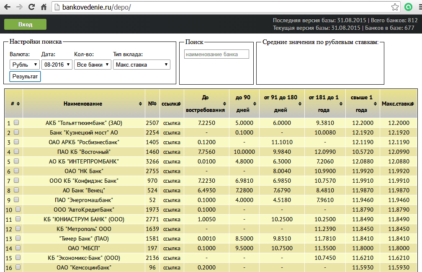Image resolution: width=422 pixels, height=272 pixels.
Task: Sort by от 181 до 1 года arrows
Action: [x=341, y=104]
